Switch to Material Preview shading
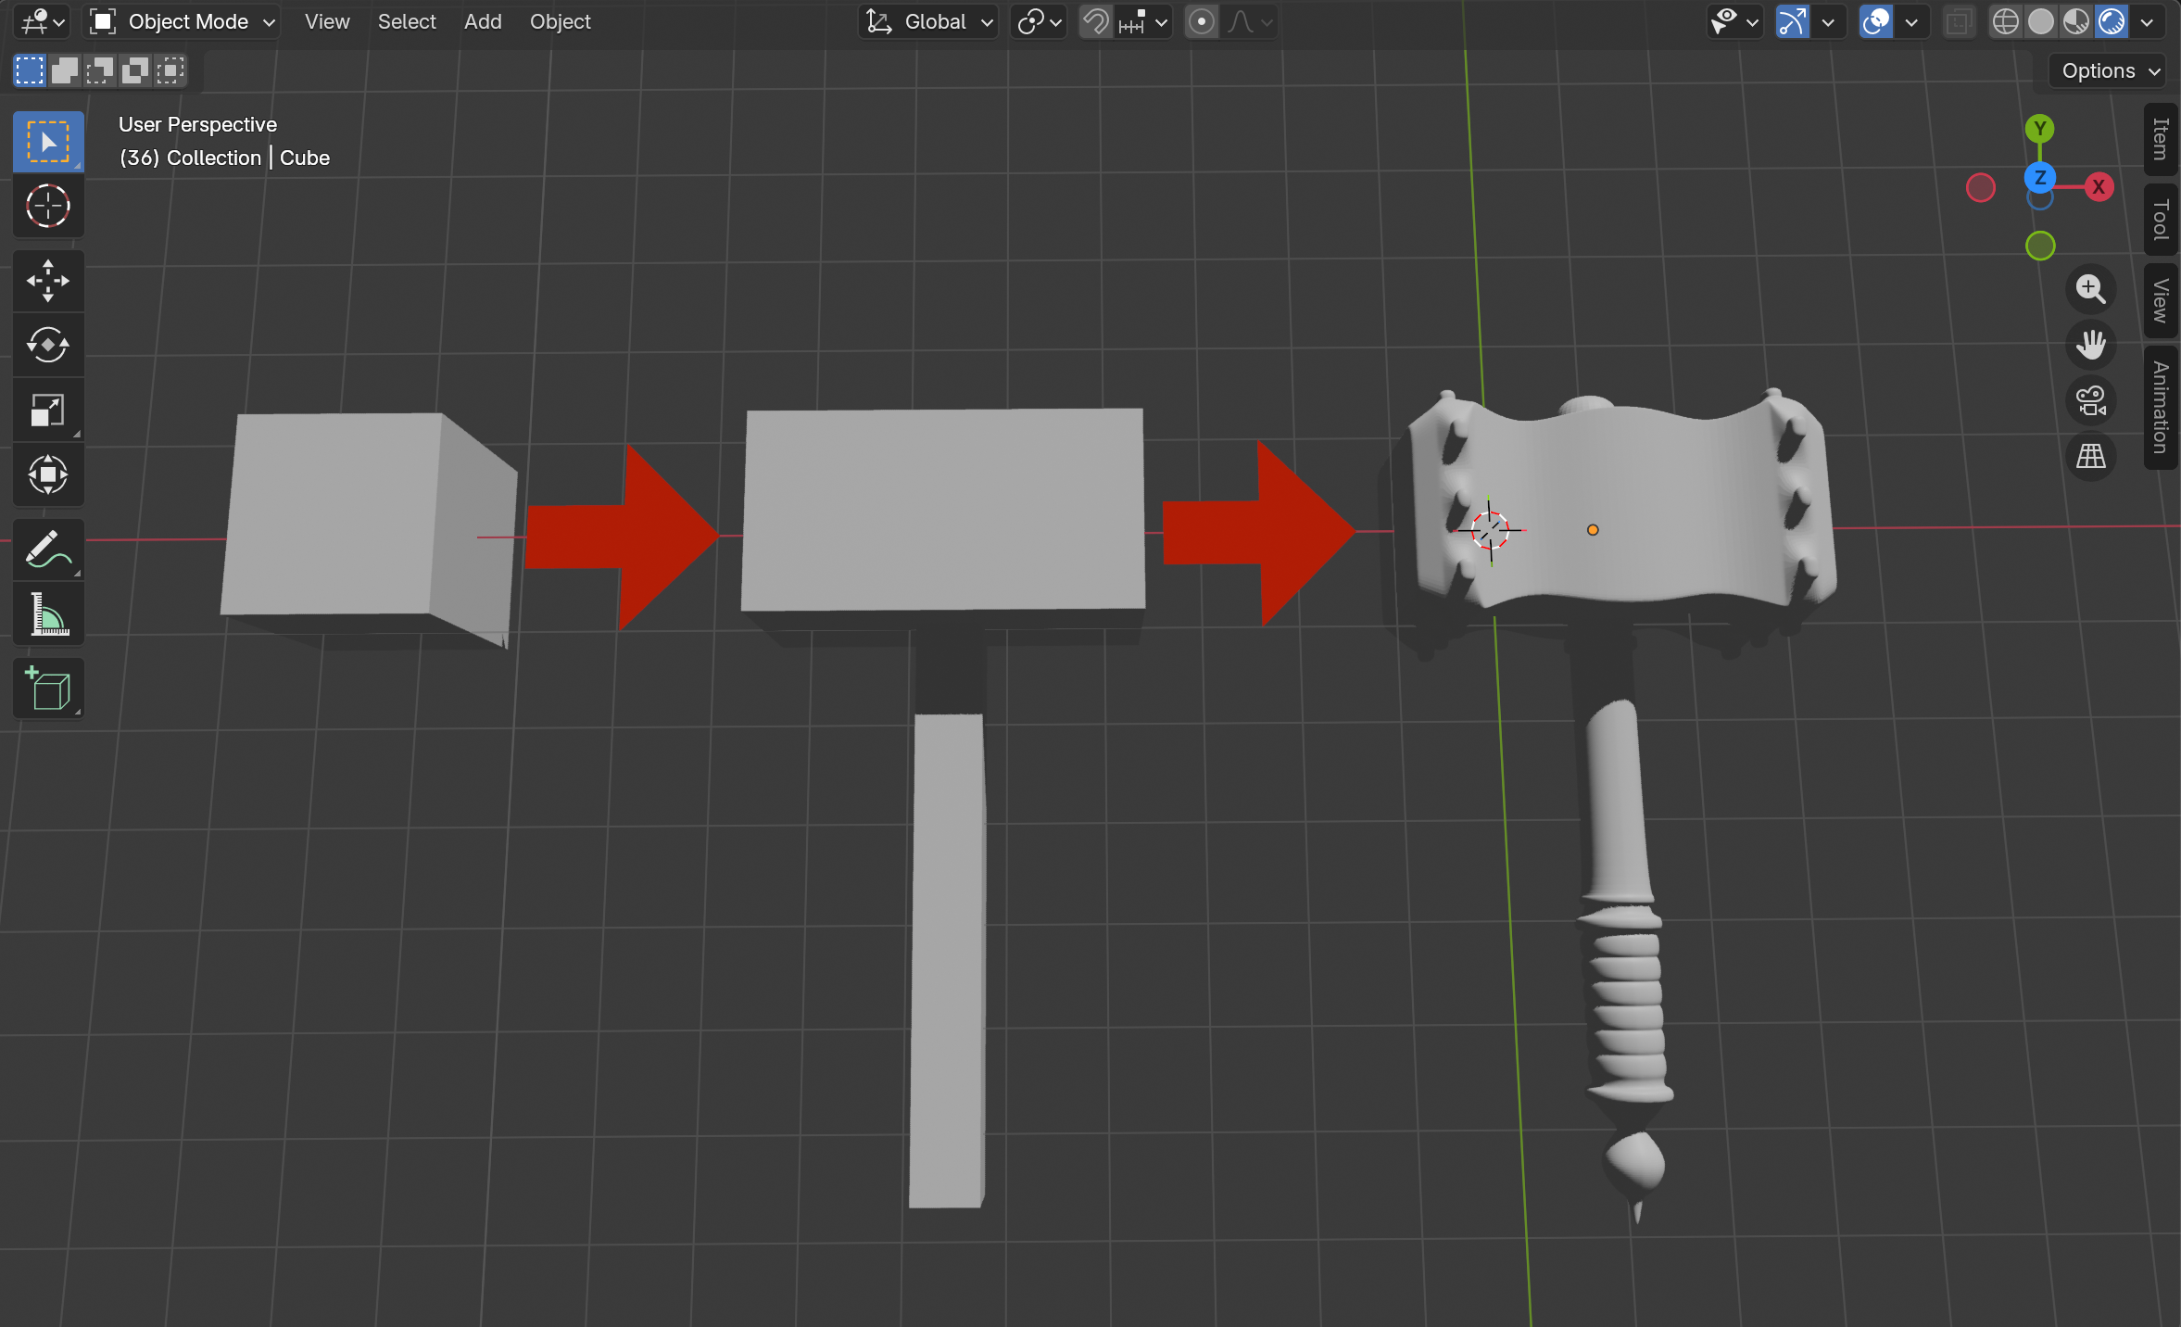This screenshot has height=1327, width=2181. coord(2076,21)
